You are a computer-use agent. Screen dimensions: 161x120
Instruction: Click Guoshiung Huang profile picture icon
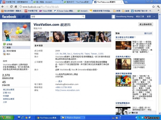[113, 16]
